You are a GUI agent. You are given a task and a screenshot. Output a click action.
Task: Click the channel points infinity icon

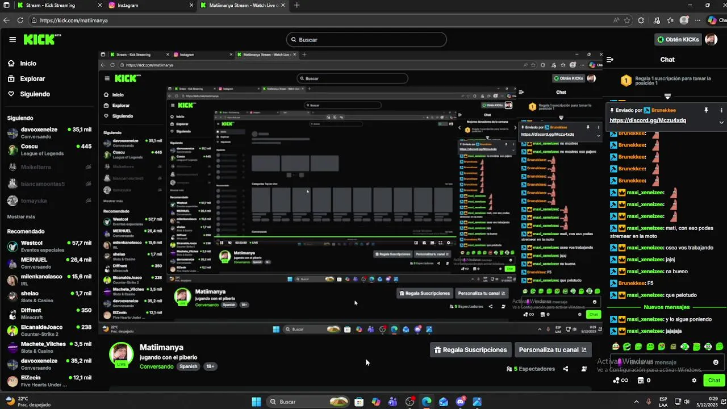pyautogui.click(x=621, y=381)
